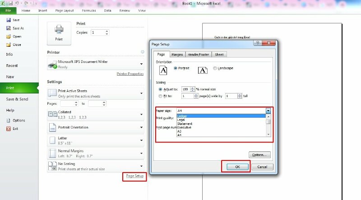Choose Ledger in paper size list
This screenshot has height=200, width=361.
pos(221,116)
